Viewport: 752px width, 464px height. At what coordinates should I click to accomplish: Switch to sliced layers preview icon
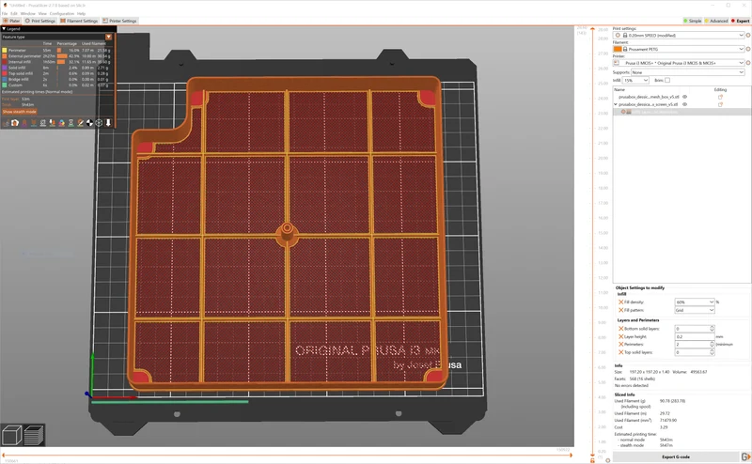[x=34, y=435]
